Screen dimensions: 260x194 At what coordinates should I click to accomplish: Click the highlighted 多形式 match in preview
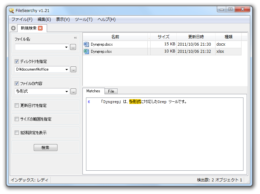(135, 102)
